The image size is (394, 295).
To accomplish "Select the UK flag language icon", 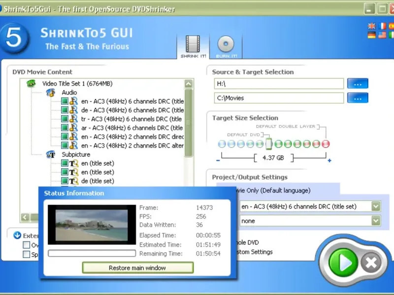I will pos(372,26).
